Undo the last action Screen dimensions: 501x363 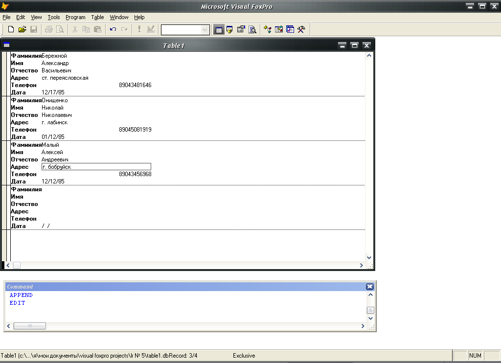[x=113, y=29]
